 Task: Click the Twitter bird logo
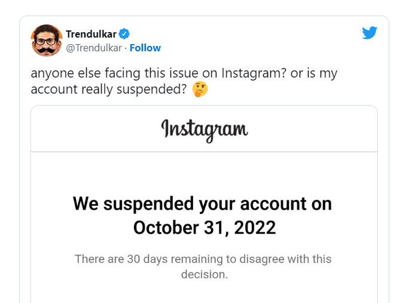click(370, 33)
